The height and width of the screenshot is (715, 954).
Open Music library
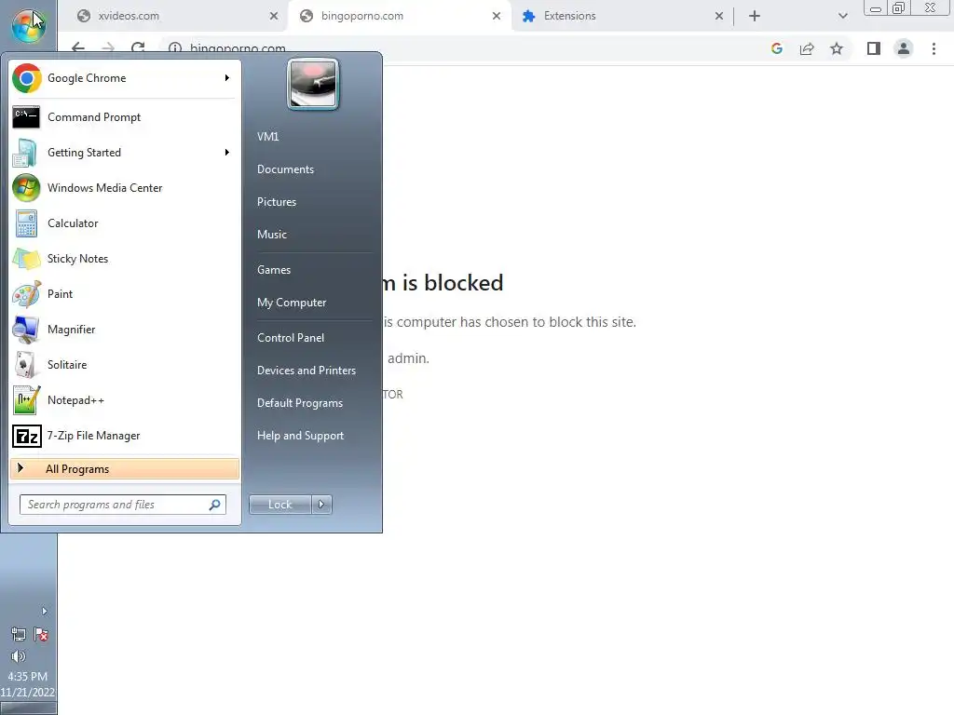tap(271, 235)
